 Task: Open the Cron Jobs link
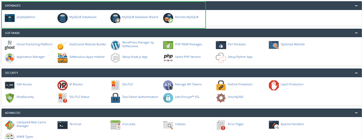click(129, 124)
